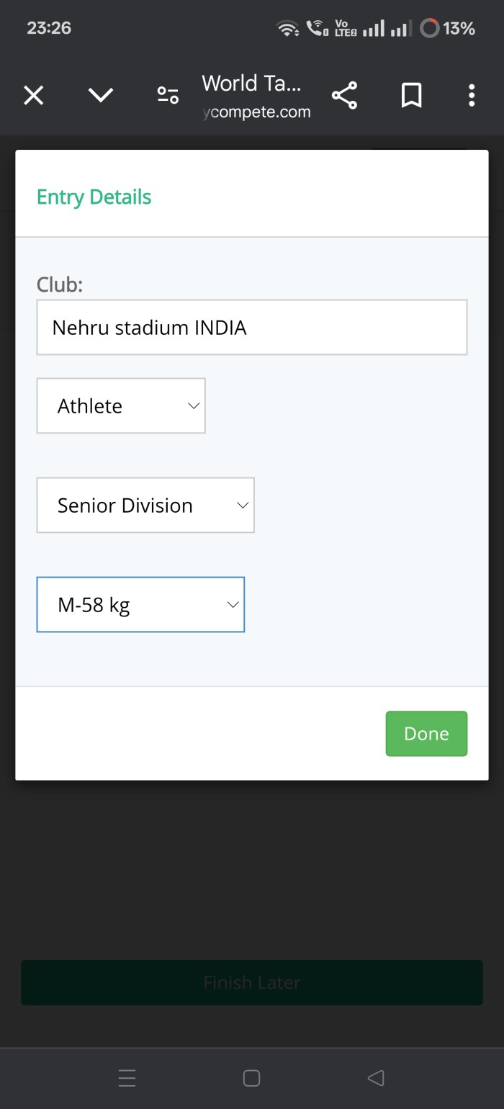Open three-dot overflow menu
This screenshot has height=1109, width=504.
[x=472, y=95]
